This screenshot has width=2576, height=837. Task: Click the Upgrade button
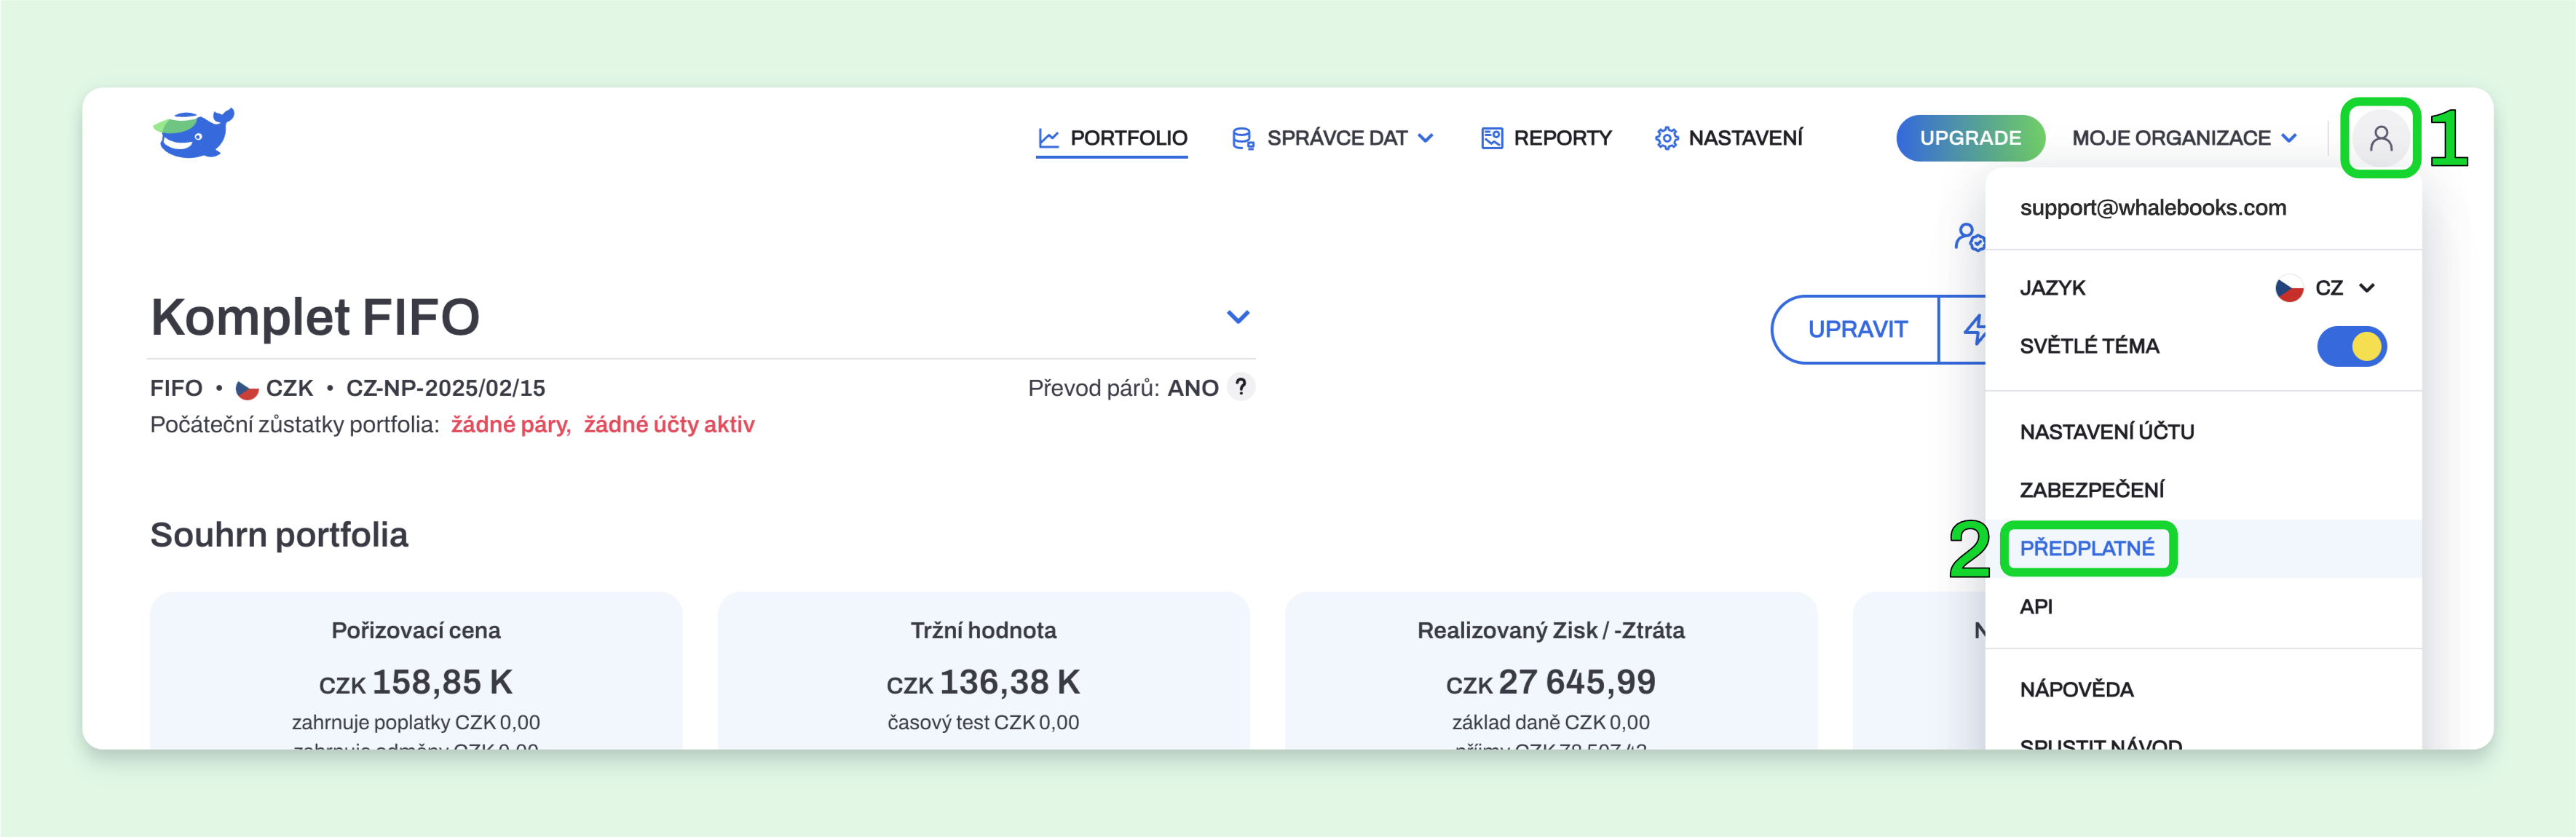1969,138
